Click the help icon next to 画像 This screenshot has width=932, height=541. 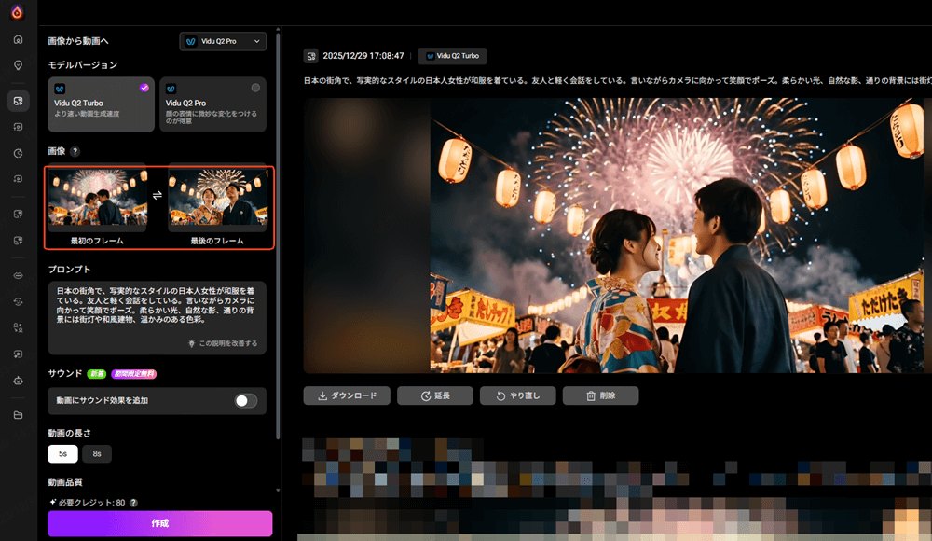75,151
